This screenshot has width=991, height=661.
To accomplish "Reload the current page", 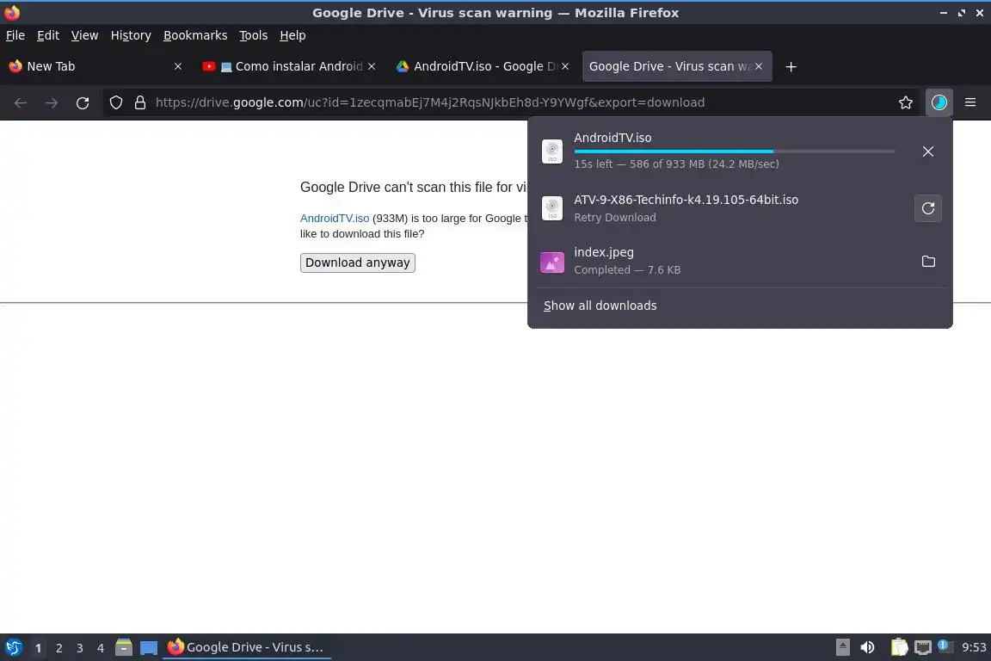I will (x=83, y=102).
